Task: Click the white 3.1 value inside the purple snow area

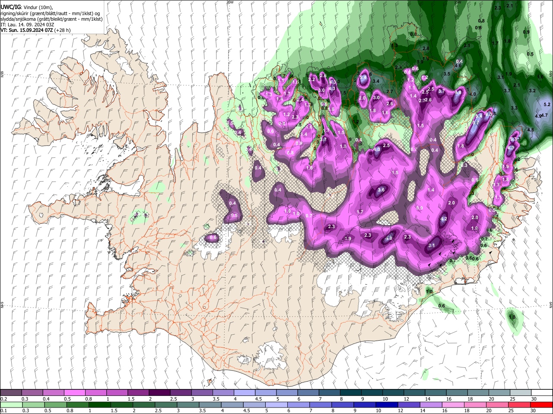Action: (432, 245)
